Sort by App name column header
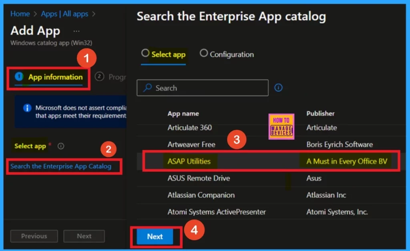 pyautogui.click(x=183, y=114)
